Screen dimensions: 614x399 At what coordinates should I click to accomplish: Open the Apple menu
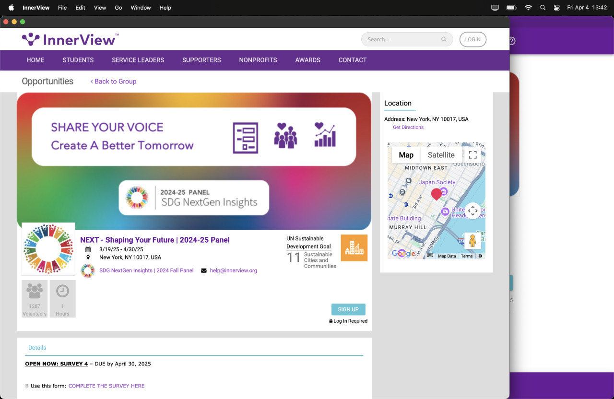12,8
